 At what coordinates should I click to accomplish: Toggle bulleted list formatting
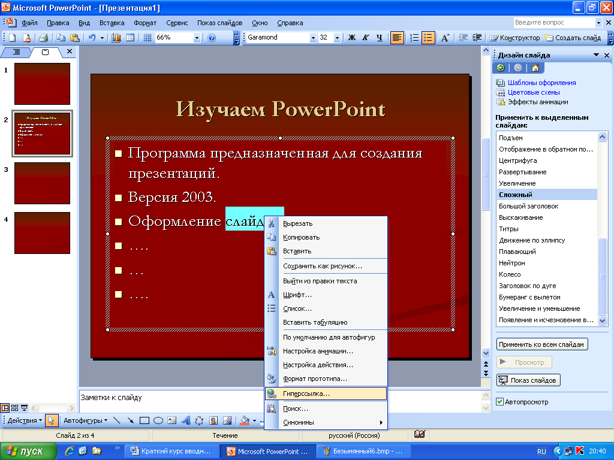(428, 38)
